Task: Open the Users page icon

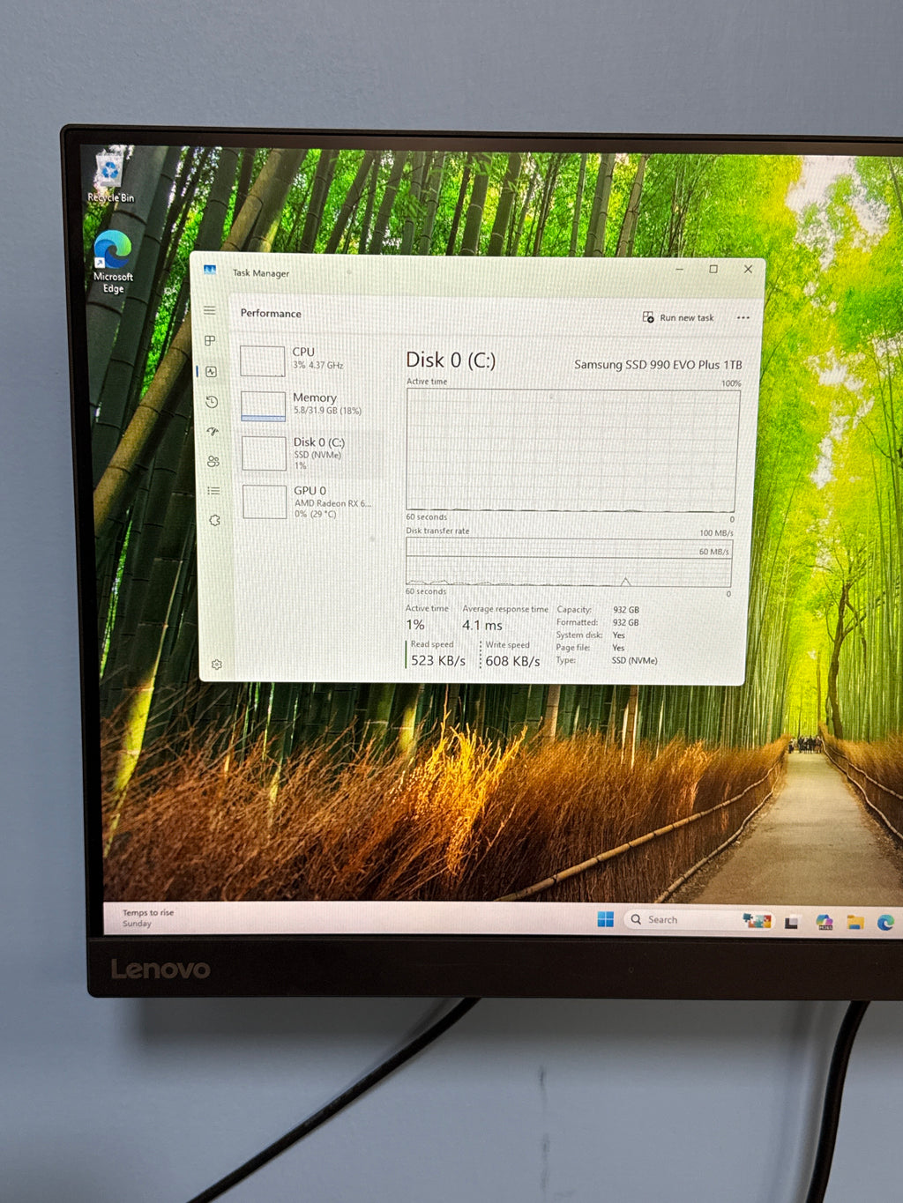Action: coord(213,461)
